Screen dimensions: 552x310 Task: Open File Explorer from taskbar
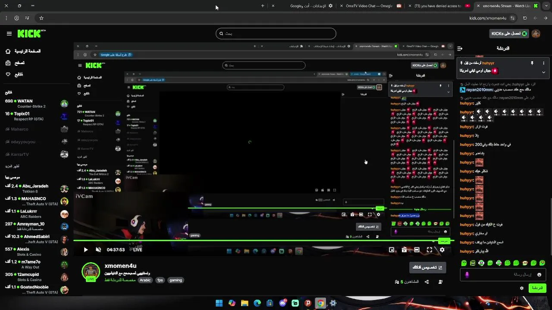(245, 303)
